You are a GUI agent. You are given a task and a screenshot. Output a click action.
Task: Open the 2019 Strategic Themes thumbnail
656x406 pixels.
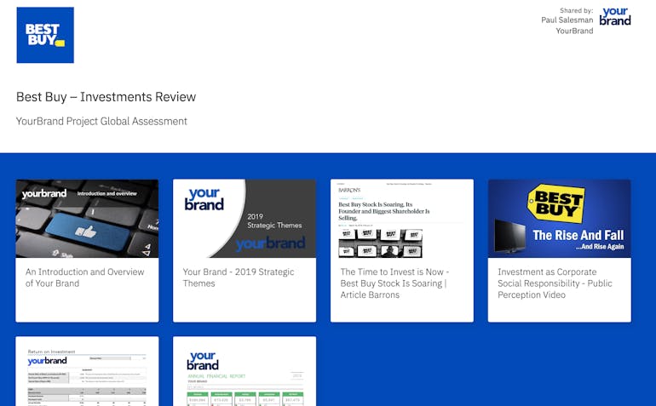245,219
